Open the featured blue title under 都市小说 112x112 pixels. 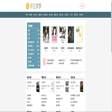tap(58, 82)
